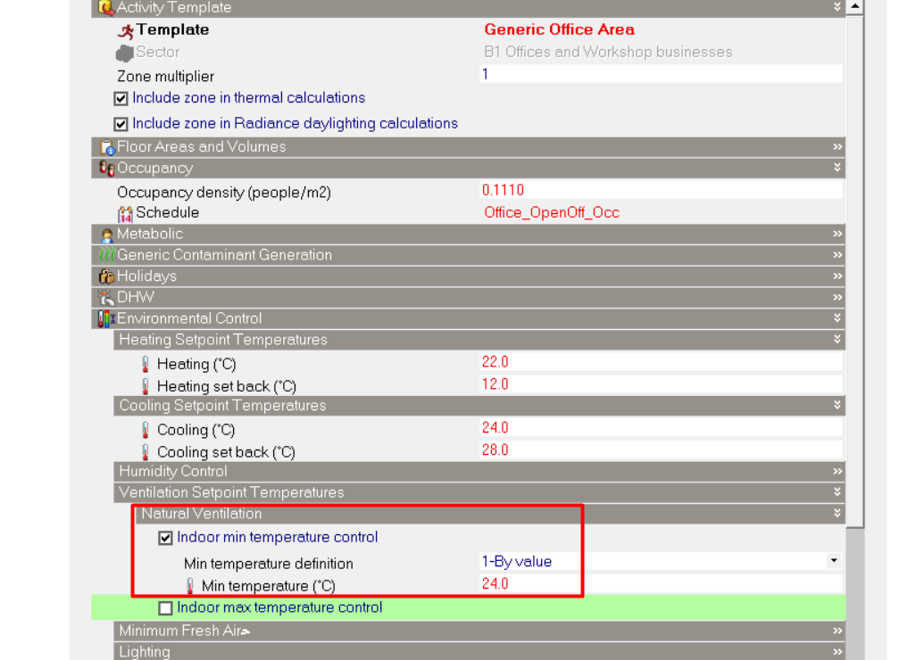Click the calendar icon beside Schedule
Viewport: 900px width, 660px height.
click(125, 214)
